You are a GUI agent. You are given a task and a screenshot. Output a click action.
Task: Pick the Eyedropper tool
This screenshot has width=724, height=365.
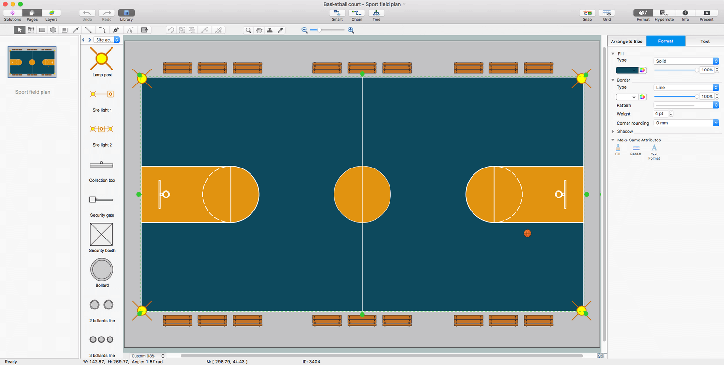280,30
